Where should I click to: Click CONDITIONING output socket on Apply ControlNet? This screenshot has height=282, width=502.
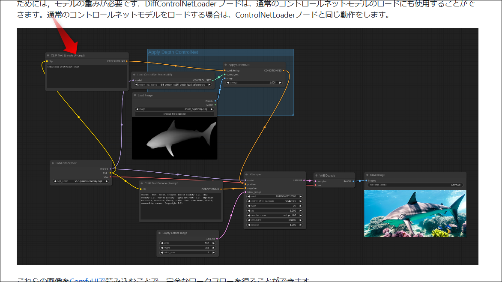click(284, 70)
